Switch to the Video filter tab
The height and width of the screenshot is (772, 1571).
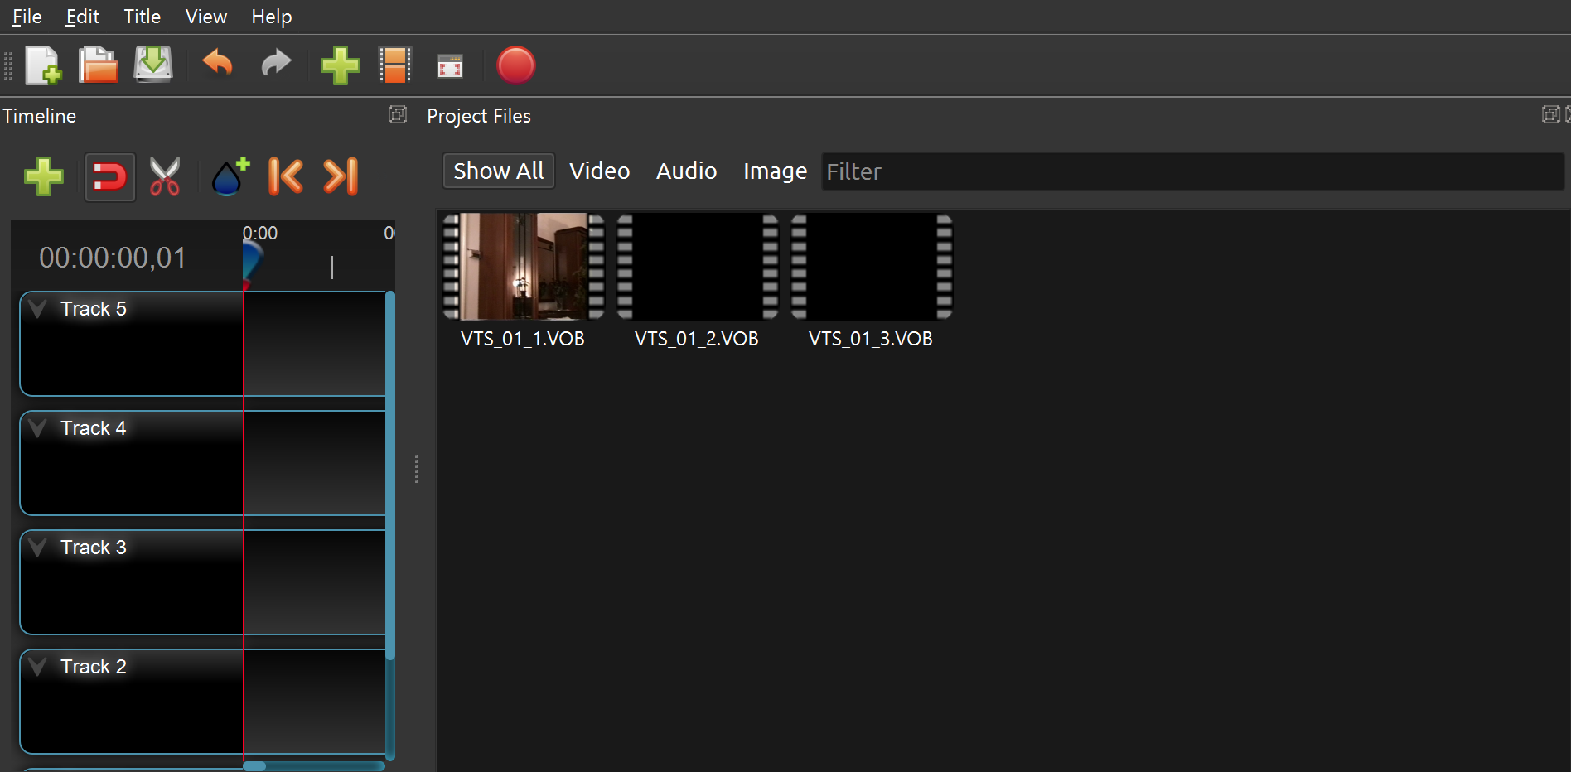point(599,171)
